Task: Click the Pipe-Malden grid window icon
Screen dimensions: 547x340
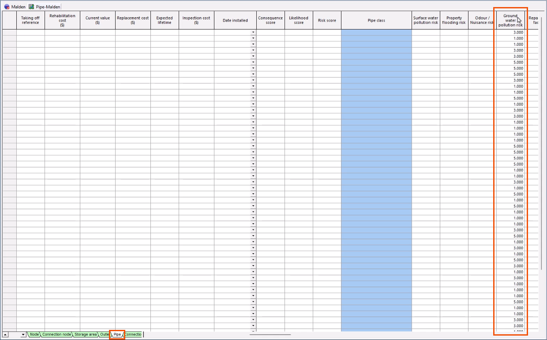Action: tap(31, 7)
